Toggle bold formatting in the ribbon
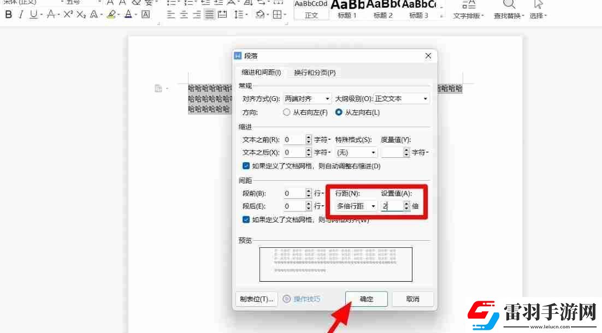The height and width of the screenshot is (333, 602). tap(8, 15)
